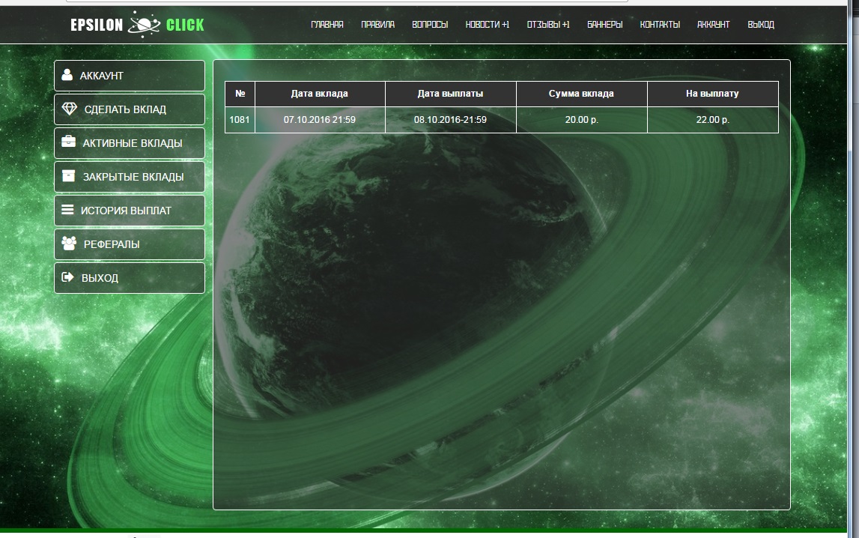The image size is (859, 538).
Task: Open Контакты in the top navigation
Action: (x=660, y=25)
